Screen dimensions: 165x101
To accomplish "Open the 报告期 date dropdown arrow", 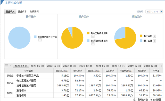I will 161,12.
